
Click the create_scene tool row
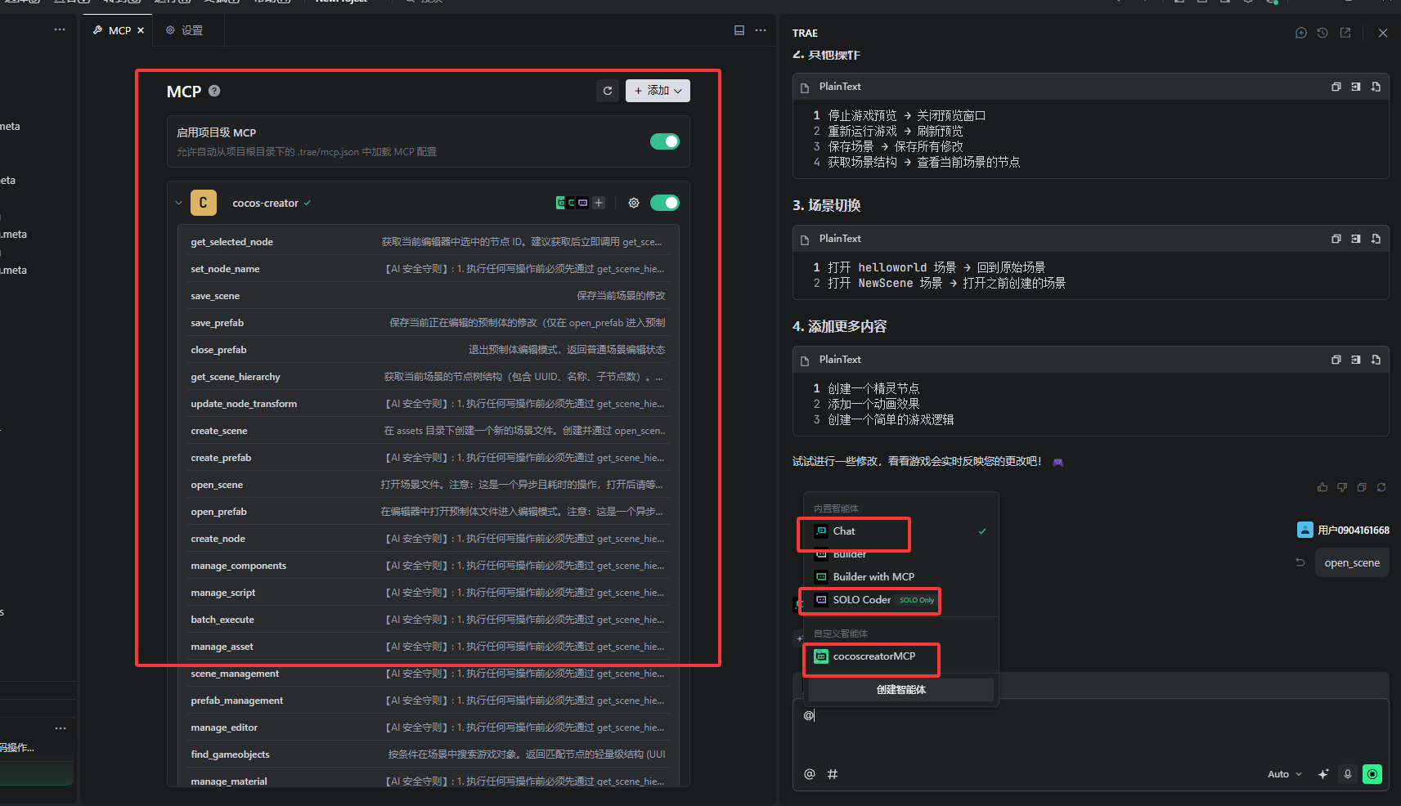pos(429,431)
